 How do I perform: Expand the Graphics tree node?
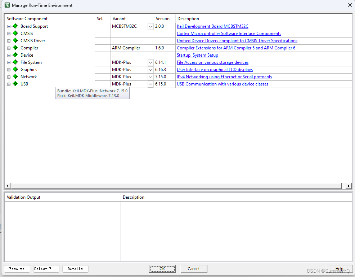click(x=9, y=70)
